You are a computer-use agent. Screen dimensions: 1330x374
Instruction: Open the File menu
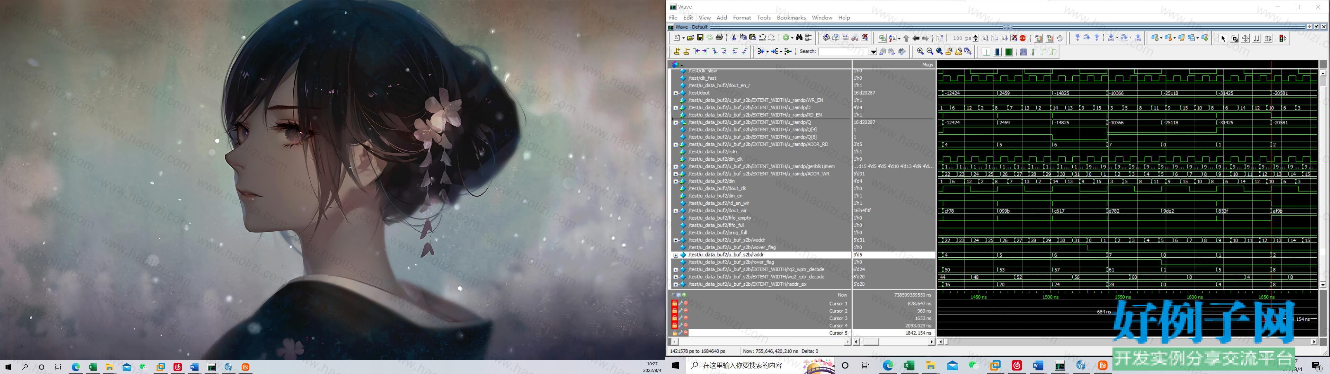click(673, 18)
